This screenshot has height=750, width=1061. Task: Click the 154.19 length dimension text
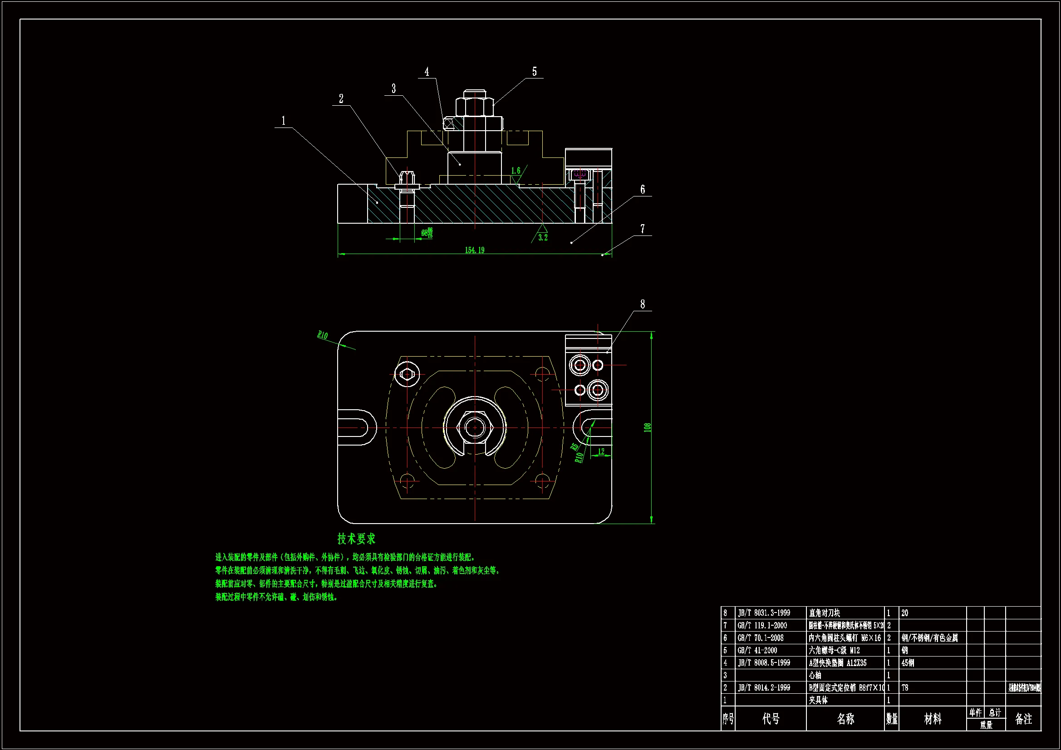[475, 250]
